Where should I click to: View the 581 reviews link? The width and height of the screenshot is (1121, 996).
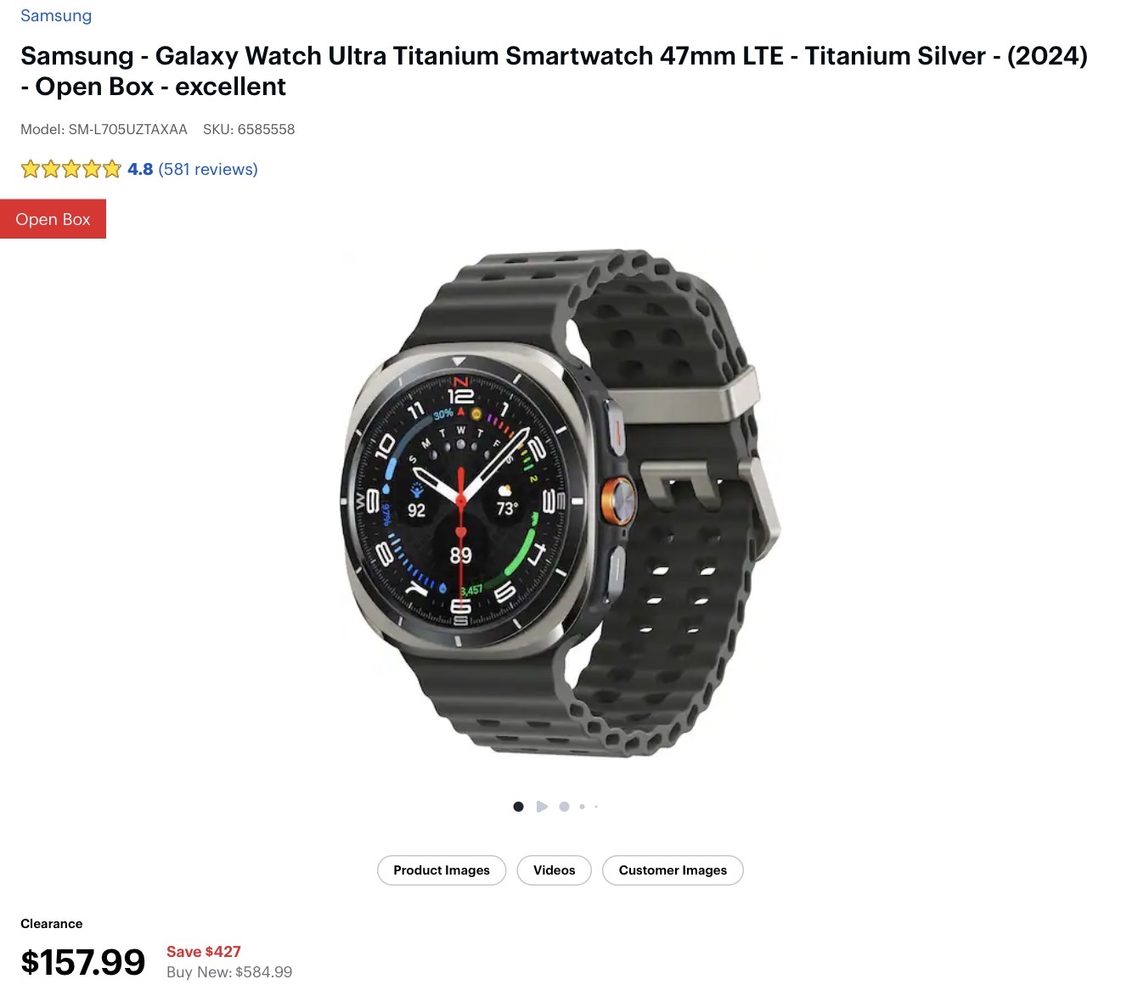[x=208, y=169]
